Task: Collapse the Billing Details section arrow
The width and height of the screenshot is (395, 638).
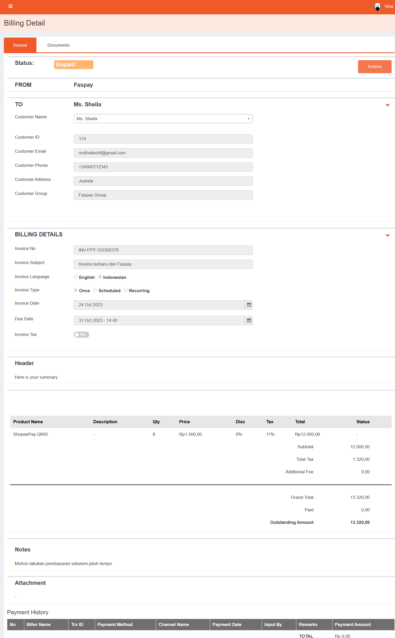Action: (387, 236)
